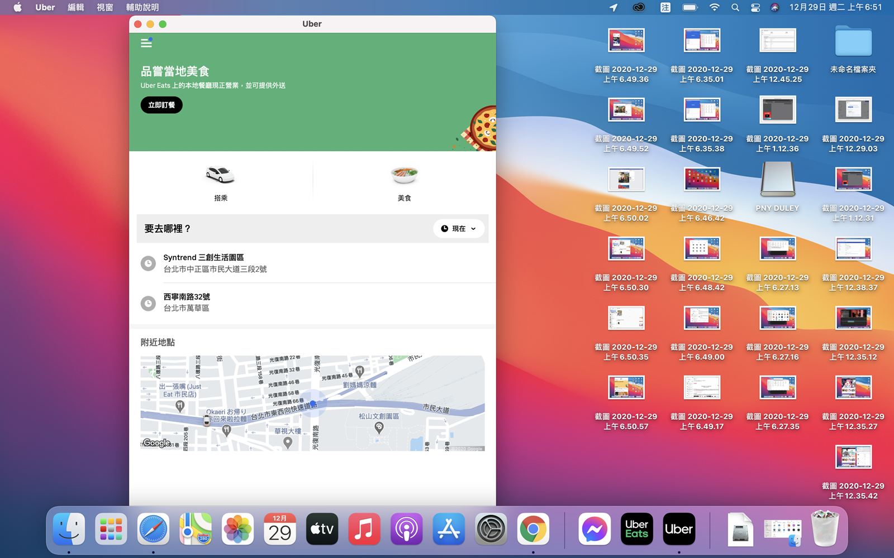Open the Uber hamburger menu
894x558 pixels.
pyautogui.click(x=146, y=43)
